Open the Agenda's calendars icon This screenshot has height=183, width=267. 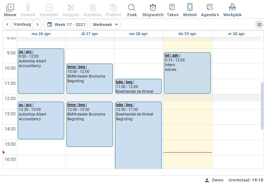coord(210,8)
